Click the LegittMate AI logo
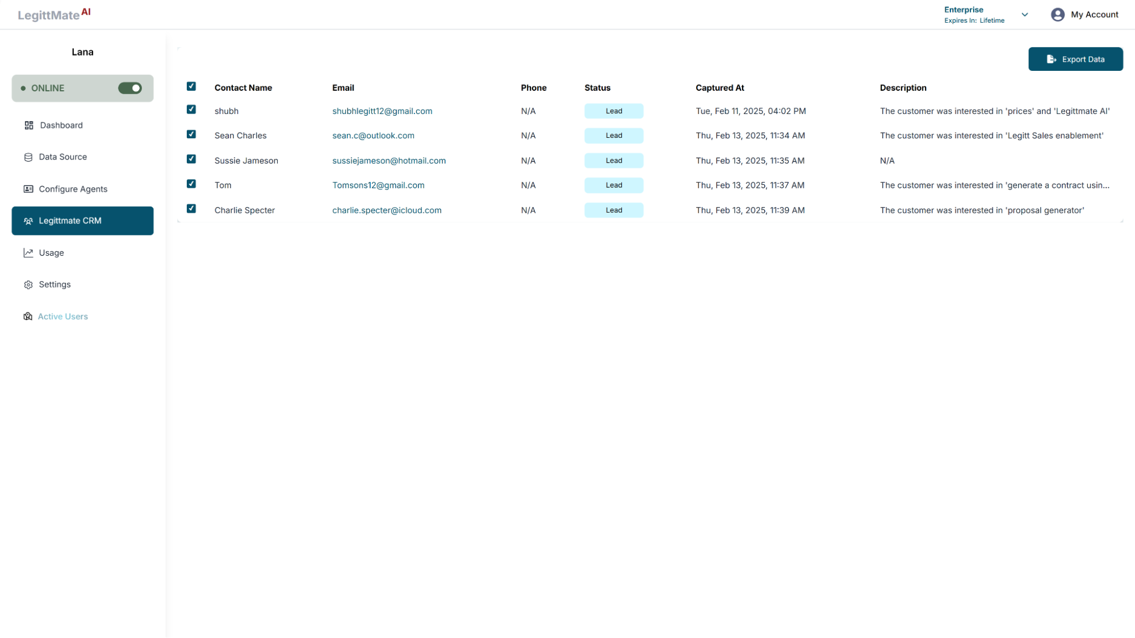Viewport: 1135px width, 638px height. (x=54, y=14)
